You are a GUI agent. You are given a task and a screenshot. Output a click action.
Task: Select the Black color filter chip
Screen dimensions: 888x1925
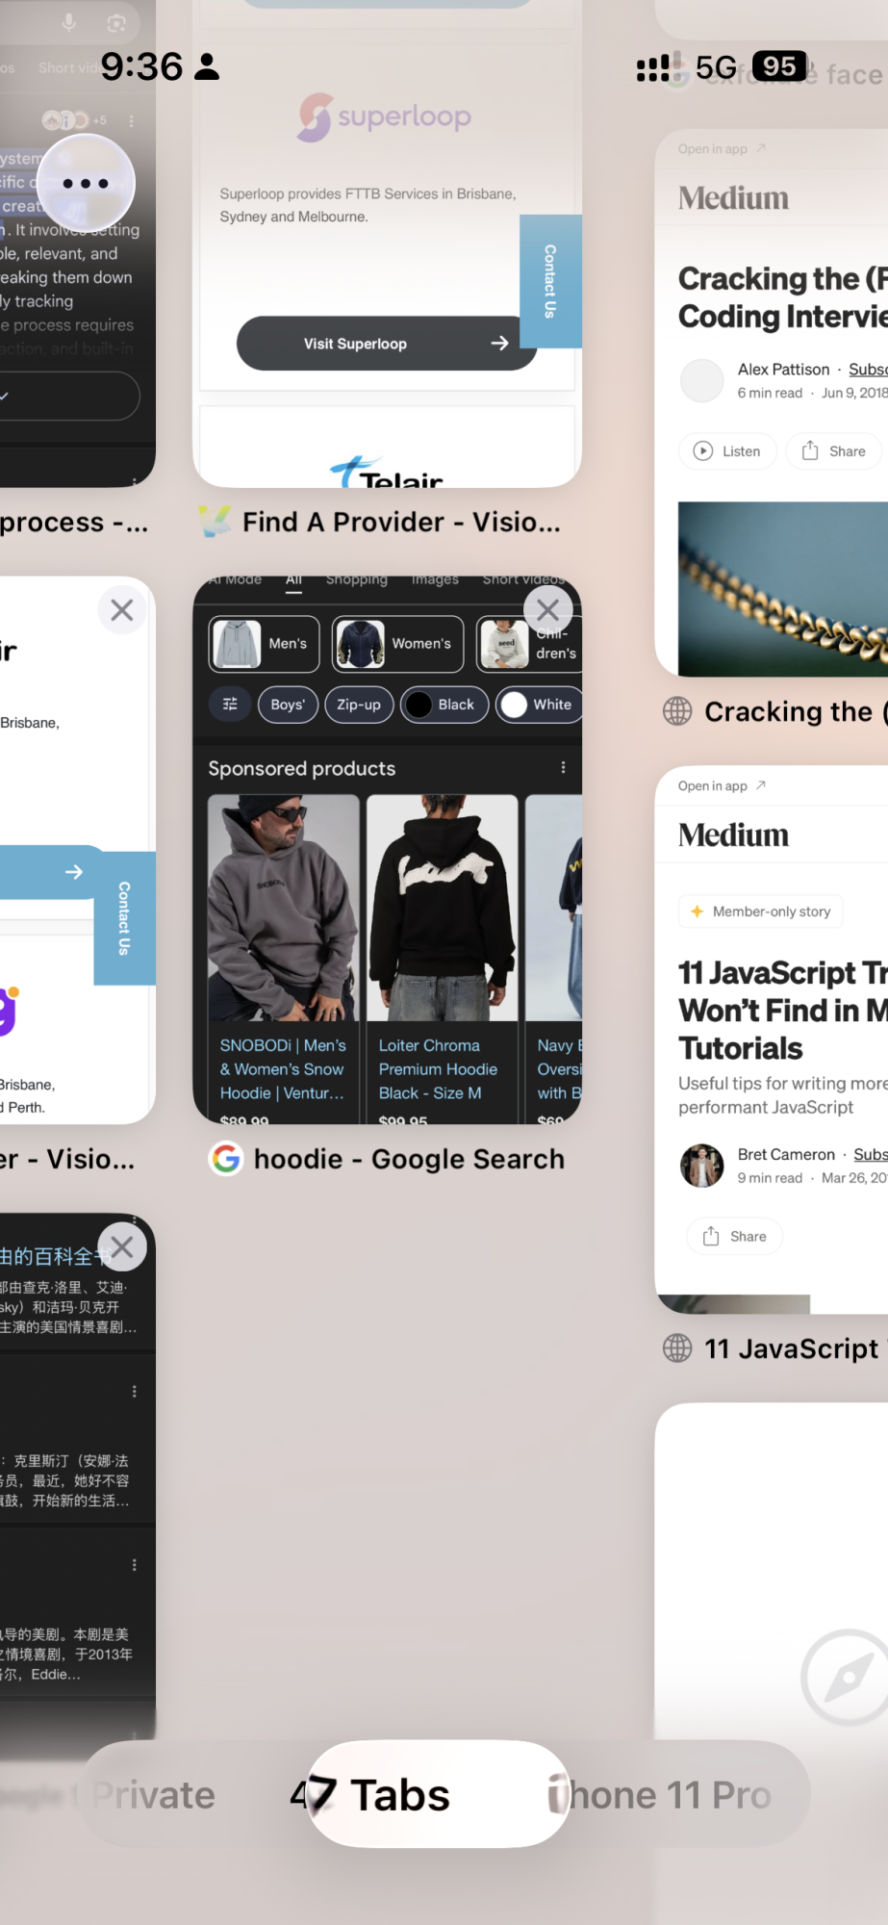tap(444, 705)
